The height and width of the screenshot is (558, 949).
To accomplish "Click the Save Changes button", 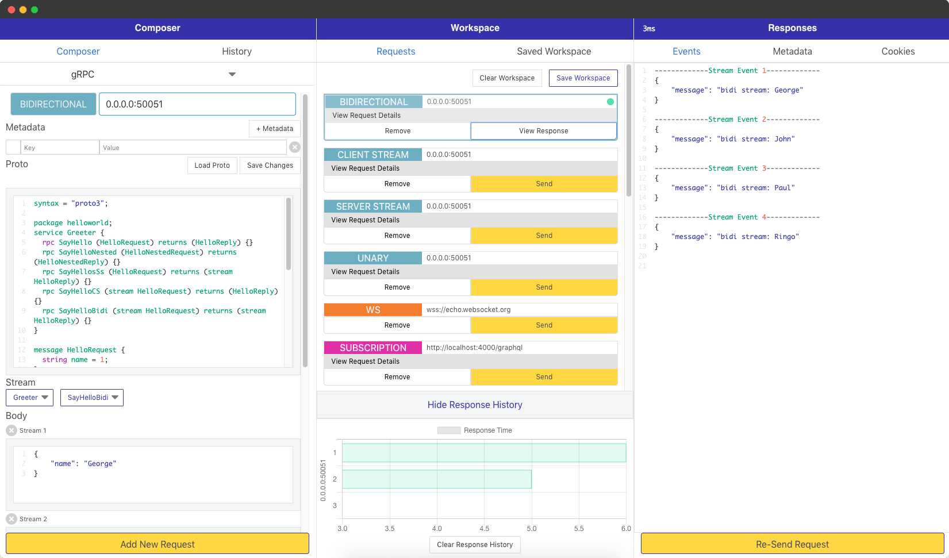I will coord(270,166).
